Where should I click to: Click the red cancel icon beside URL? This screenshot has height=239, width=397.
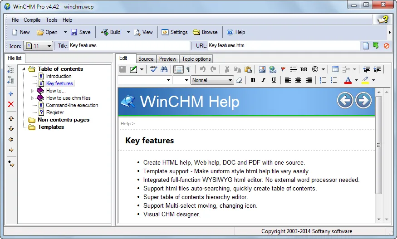[x=387, y=46]
